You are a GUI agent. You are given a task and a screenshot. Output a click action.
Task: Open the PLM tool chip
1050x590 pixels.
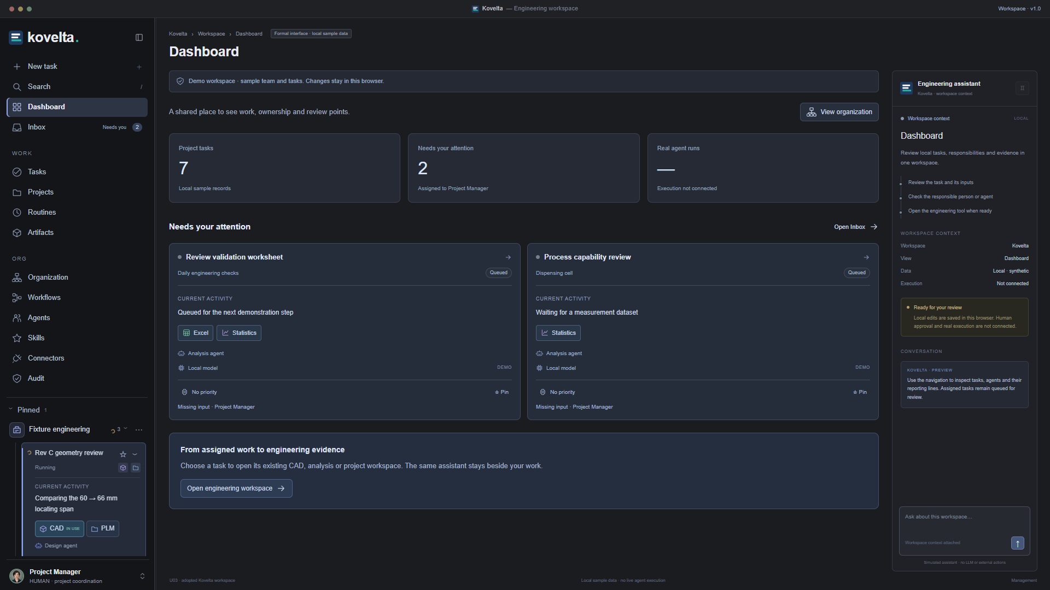tap(103, 529)
